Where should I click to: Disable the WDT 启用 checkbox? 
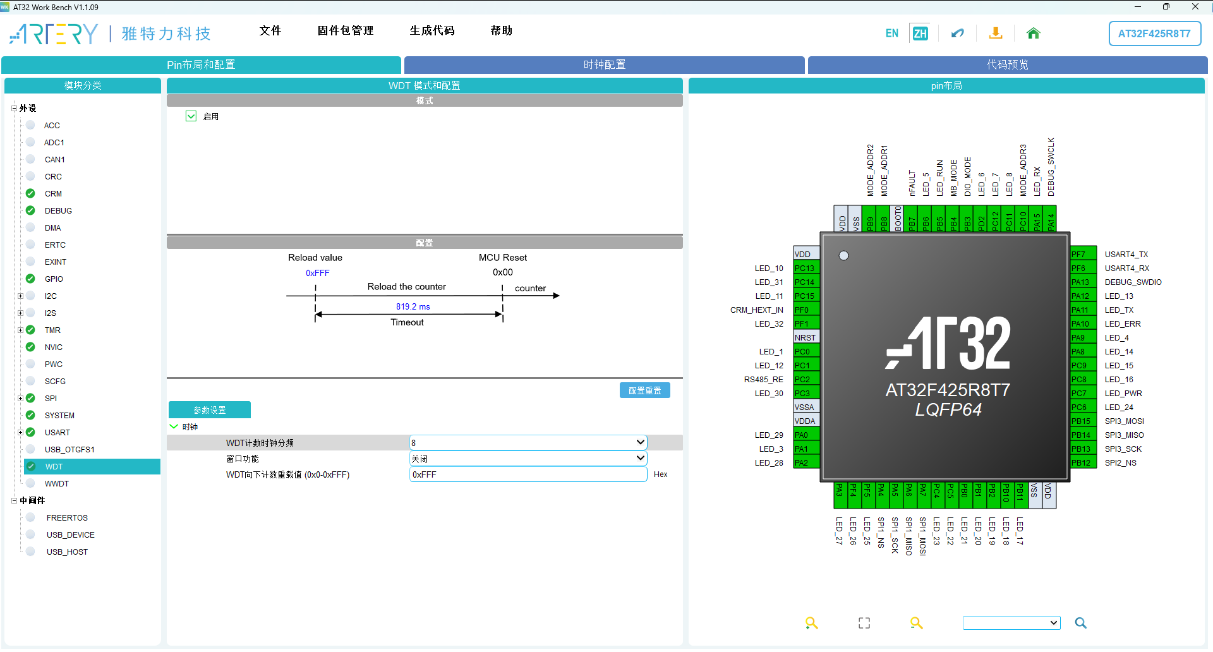tap(191, 116)
